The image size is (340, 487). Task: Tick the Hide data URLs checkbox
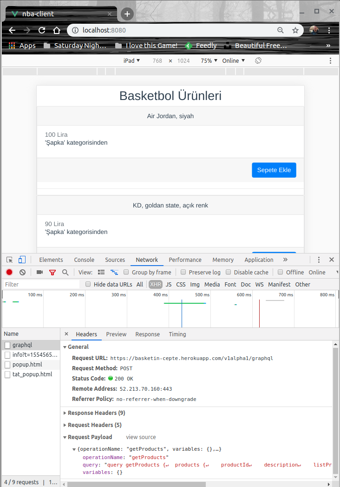88,284
